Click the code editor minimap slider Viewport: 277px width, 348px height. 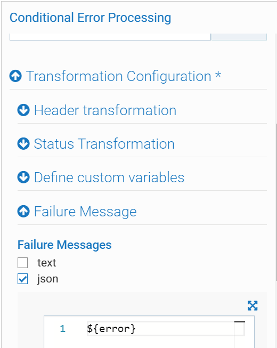[x=240, y=328]
